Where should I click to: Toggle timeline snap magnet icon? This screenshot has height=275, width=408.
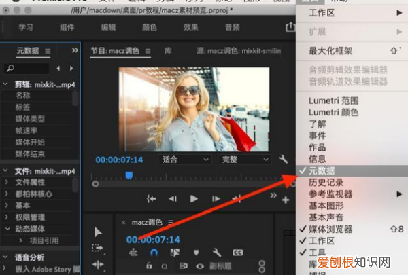coord(154,253)
